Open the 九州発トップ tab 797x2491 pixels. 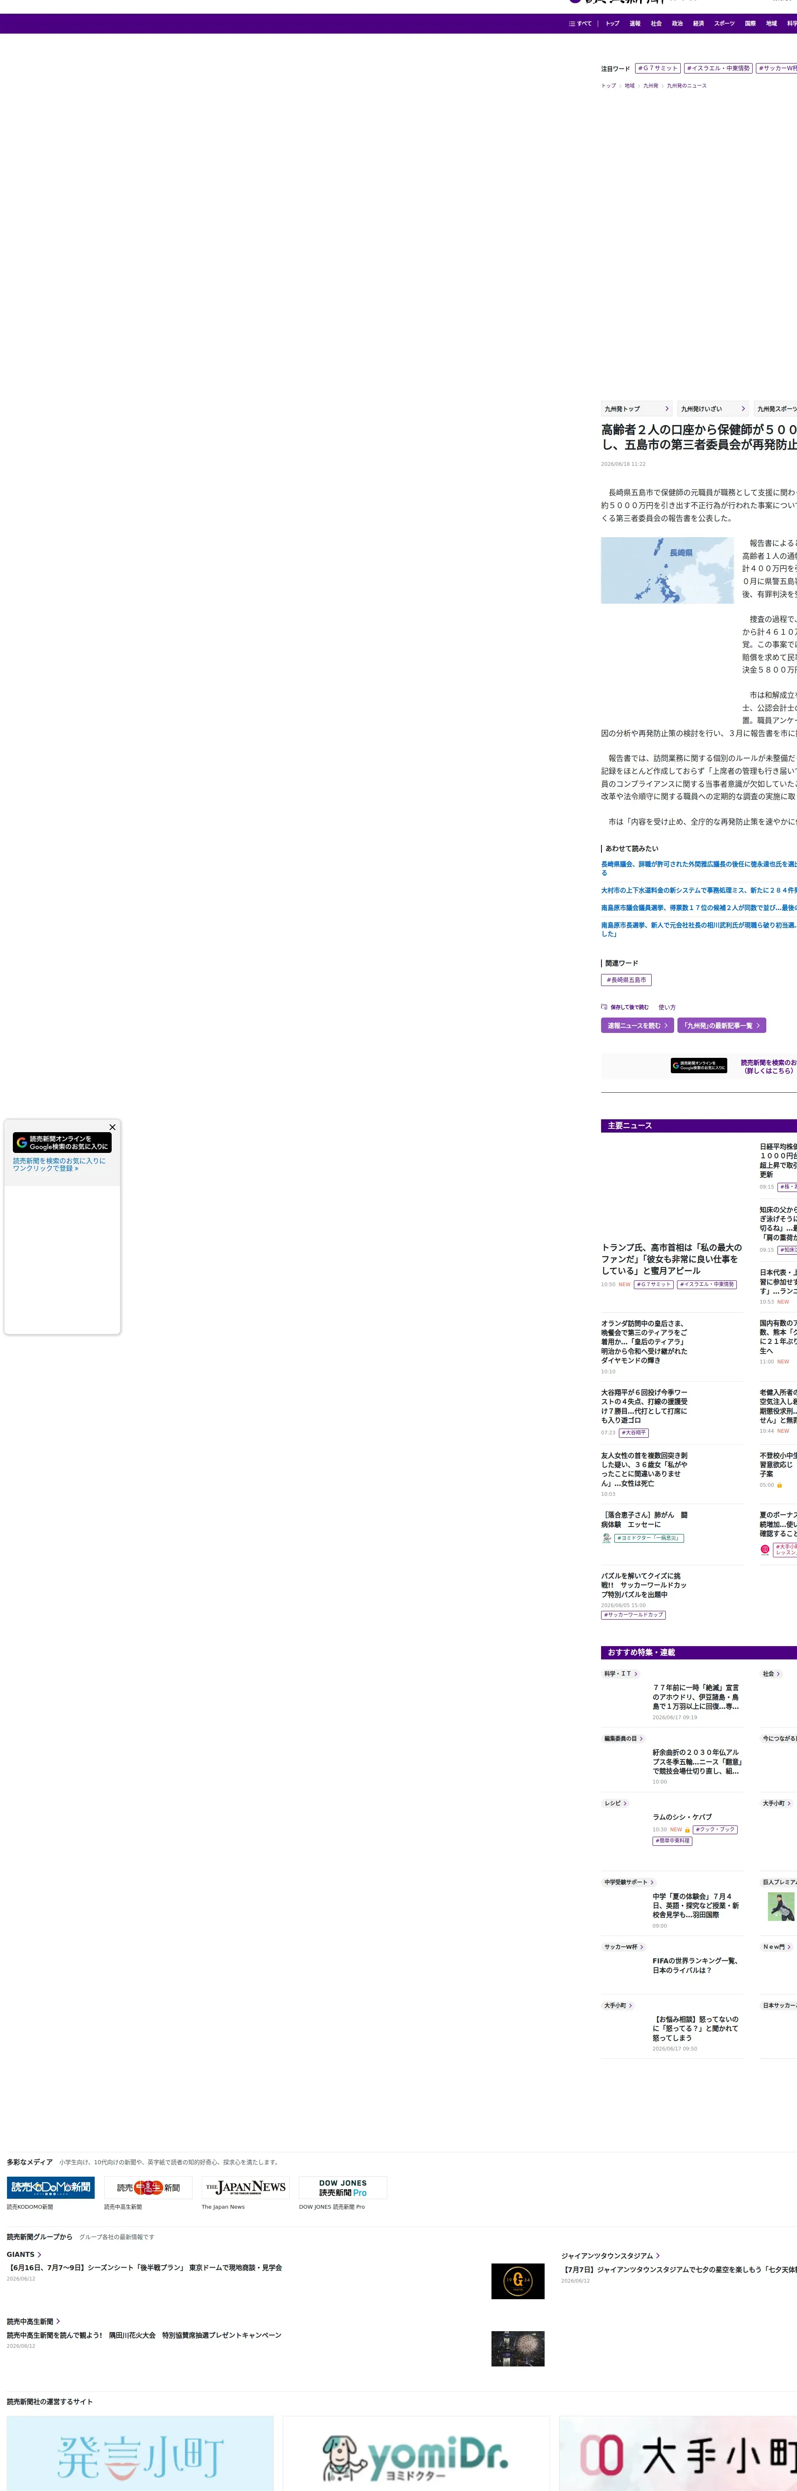[636, 409]
